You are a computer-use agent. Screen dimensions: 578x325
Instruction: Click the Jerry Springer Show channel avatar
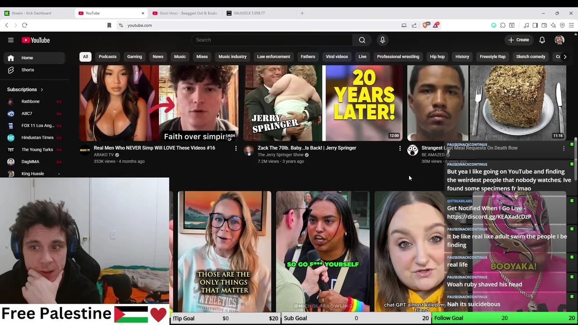[249, 151]
